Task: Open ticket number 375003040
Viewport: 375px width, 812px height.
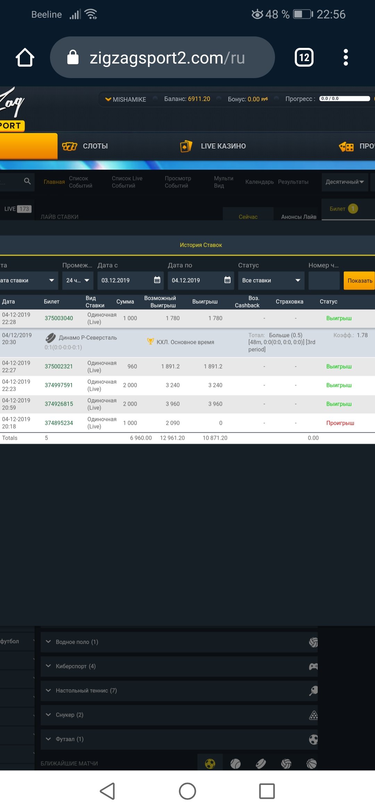Action: click(x=59, y=318)
